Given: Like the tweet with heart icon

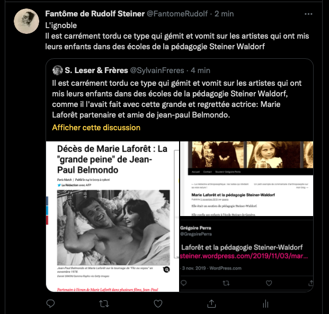Looking at the screenshot, I should (158, 303).
